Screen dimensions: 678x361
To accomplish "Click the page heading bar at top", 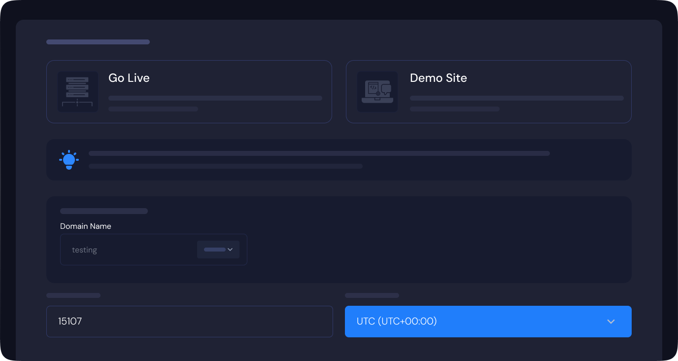I will 98,42.
